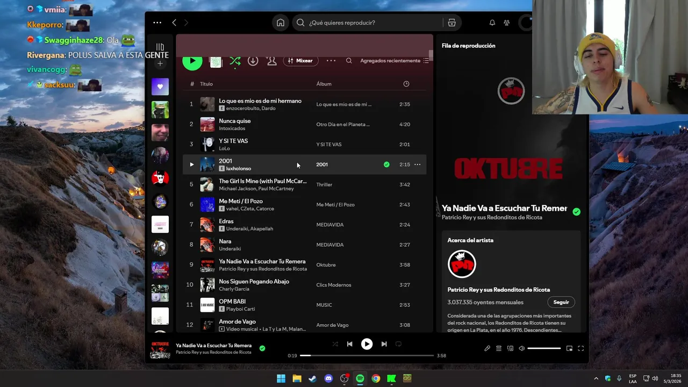Select the track Nara
Image resolution: width=688 pixels, height=387 pixels.
225,241
